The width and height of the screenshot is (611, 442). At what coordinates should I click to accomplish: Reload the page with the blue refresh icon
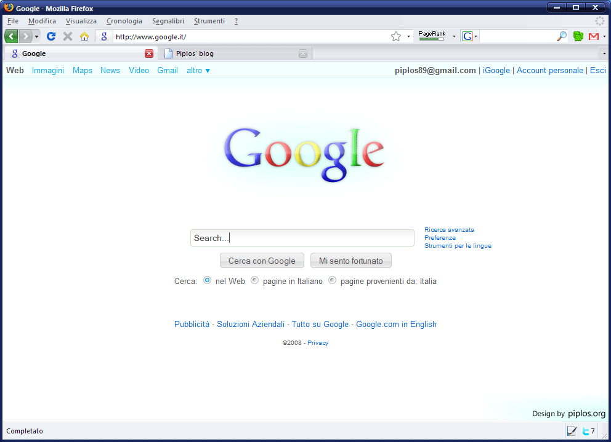(51, 36)
